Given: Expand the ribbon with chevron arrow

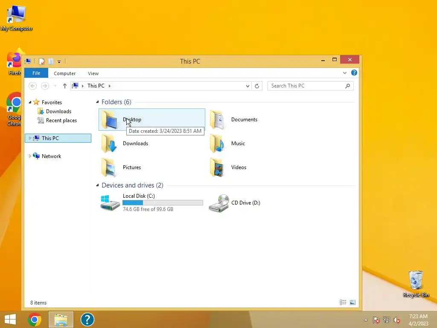Looking at the screenshot, I should tap(345, 73).
